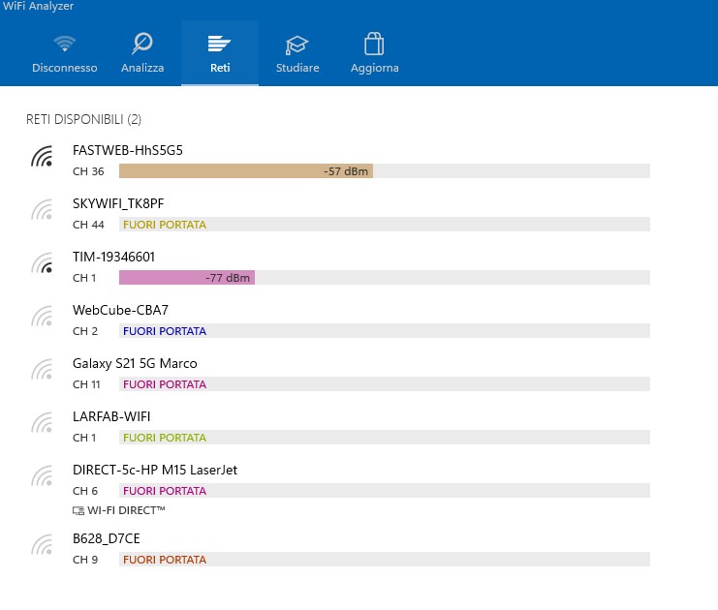Select the FASTWEB-HhS5G5 network name
The height and width of the screenshot is (610, 718).
point(128,150)
